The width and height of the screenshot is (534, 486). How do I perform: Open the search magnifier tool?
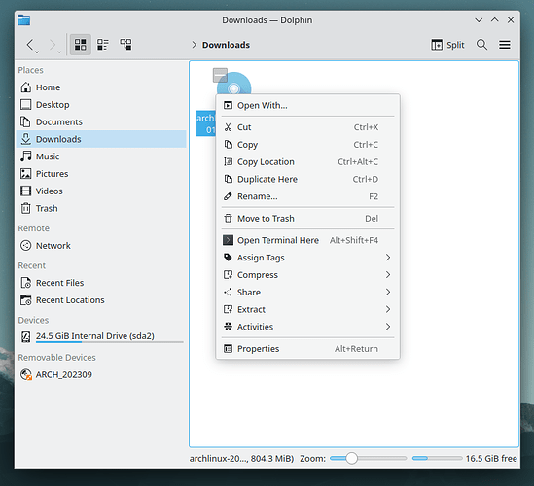point(481,45)
